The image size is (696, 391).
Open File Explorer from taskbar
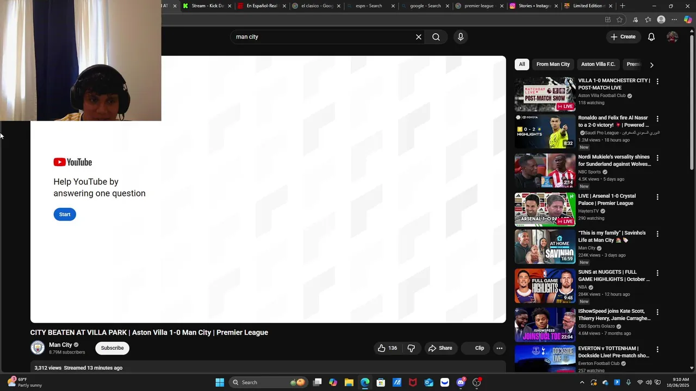(x=349, y=382)
